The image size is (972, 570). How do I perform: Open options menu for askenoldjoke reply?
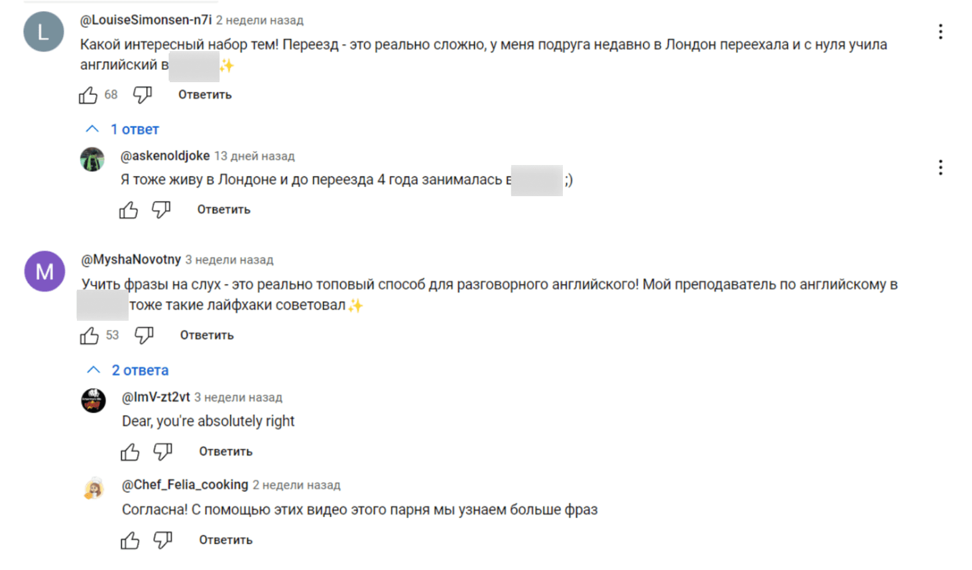coord(940,167)
